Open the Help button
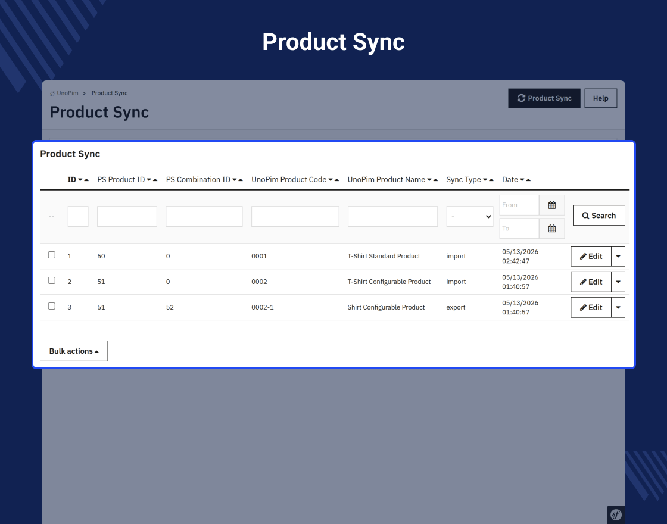 click(x=601, y=98)
